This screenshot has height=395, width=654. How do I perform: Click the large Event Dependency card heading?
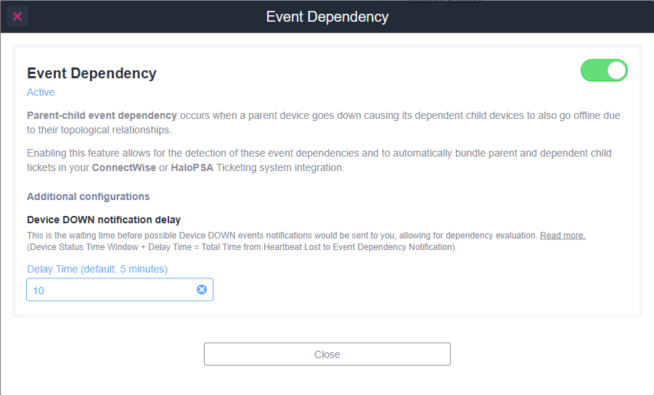coord(91,73)
